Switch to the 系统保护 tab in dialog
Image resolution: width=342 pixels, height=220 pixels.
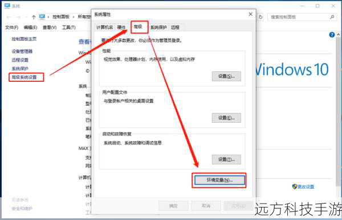tap(158, 27)
